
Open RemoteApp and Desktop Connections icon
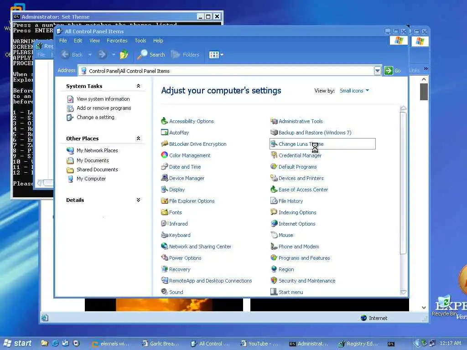[164, 281]
